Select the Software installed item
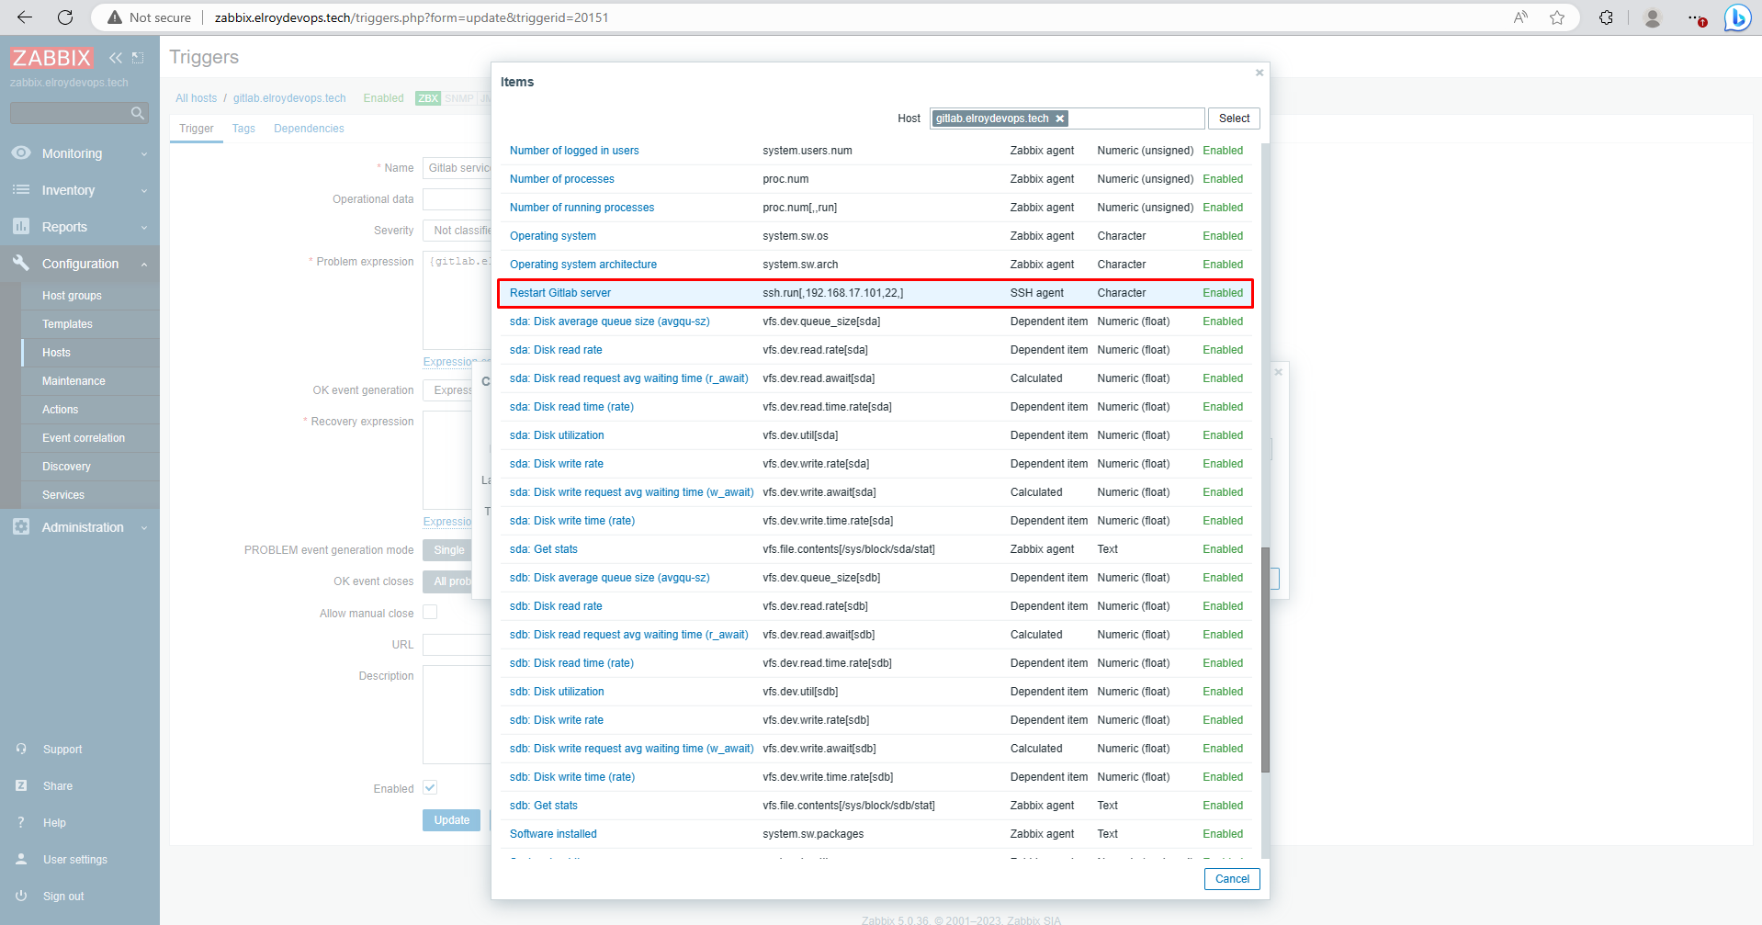 (x=553, y=834)
